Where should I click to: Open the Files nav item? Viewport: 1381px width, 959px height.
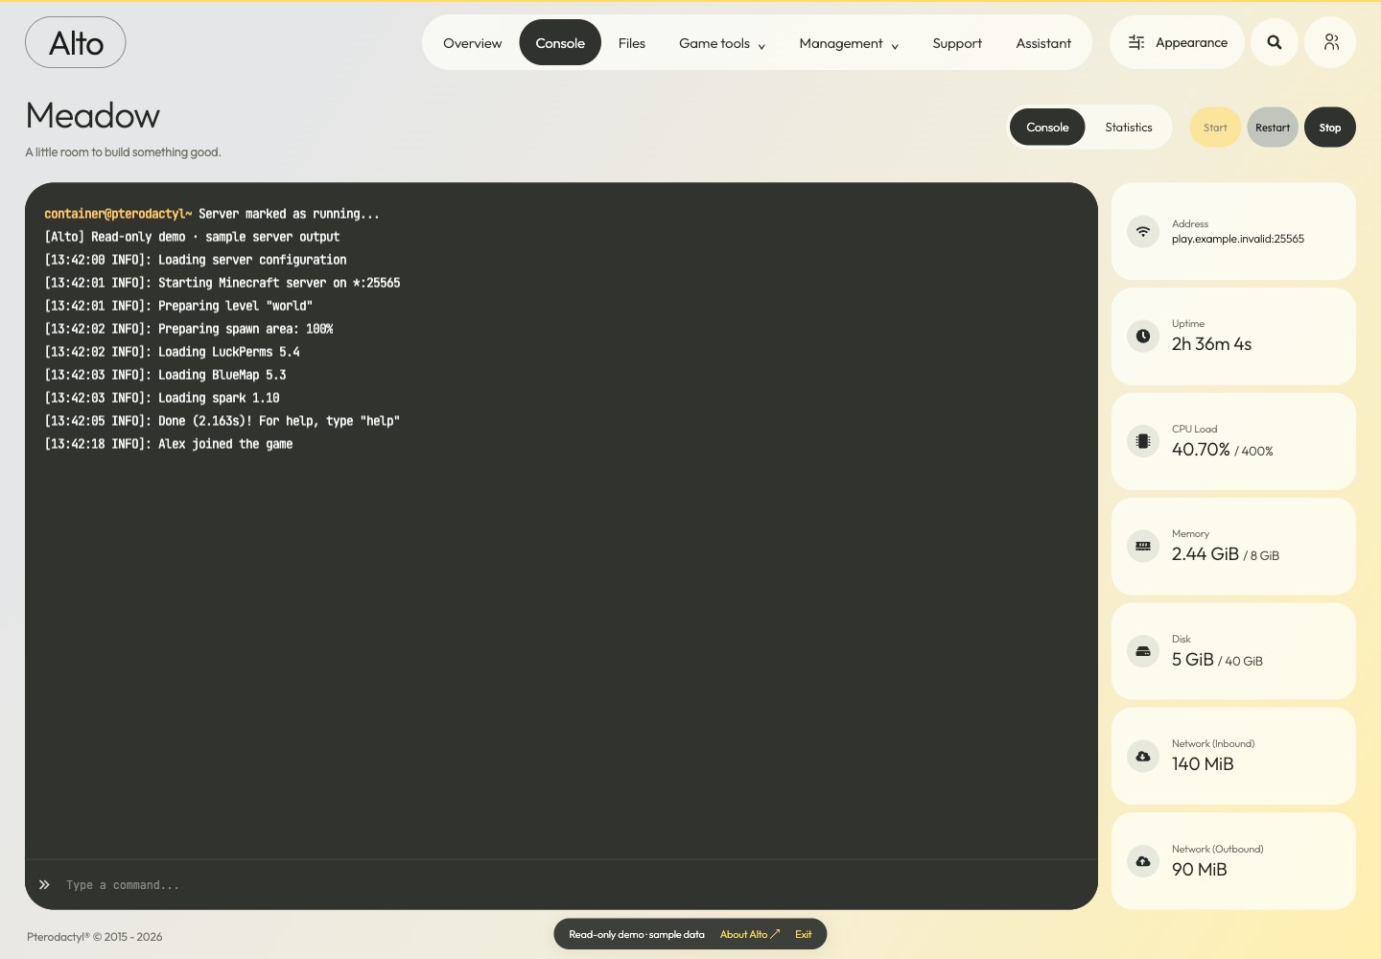click(x=632, y=43)
